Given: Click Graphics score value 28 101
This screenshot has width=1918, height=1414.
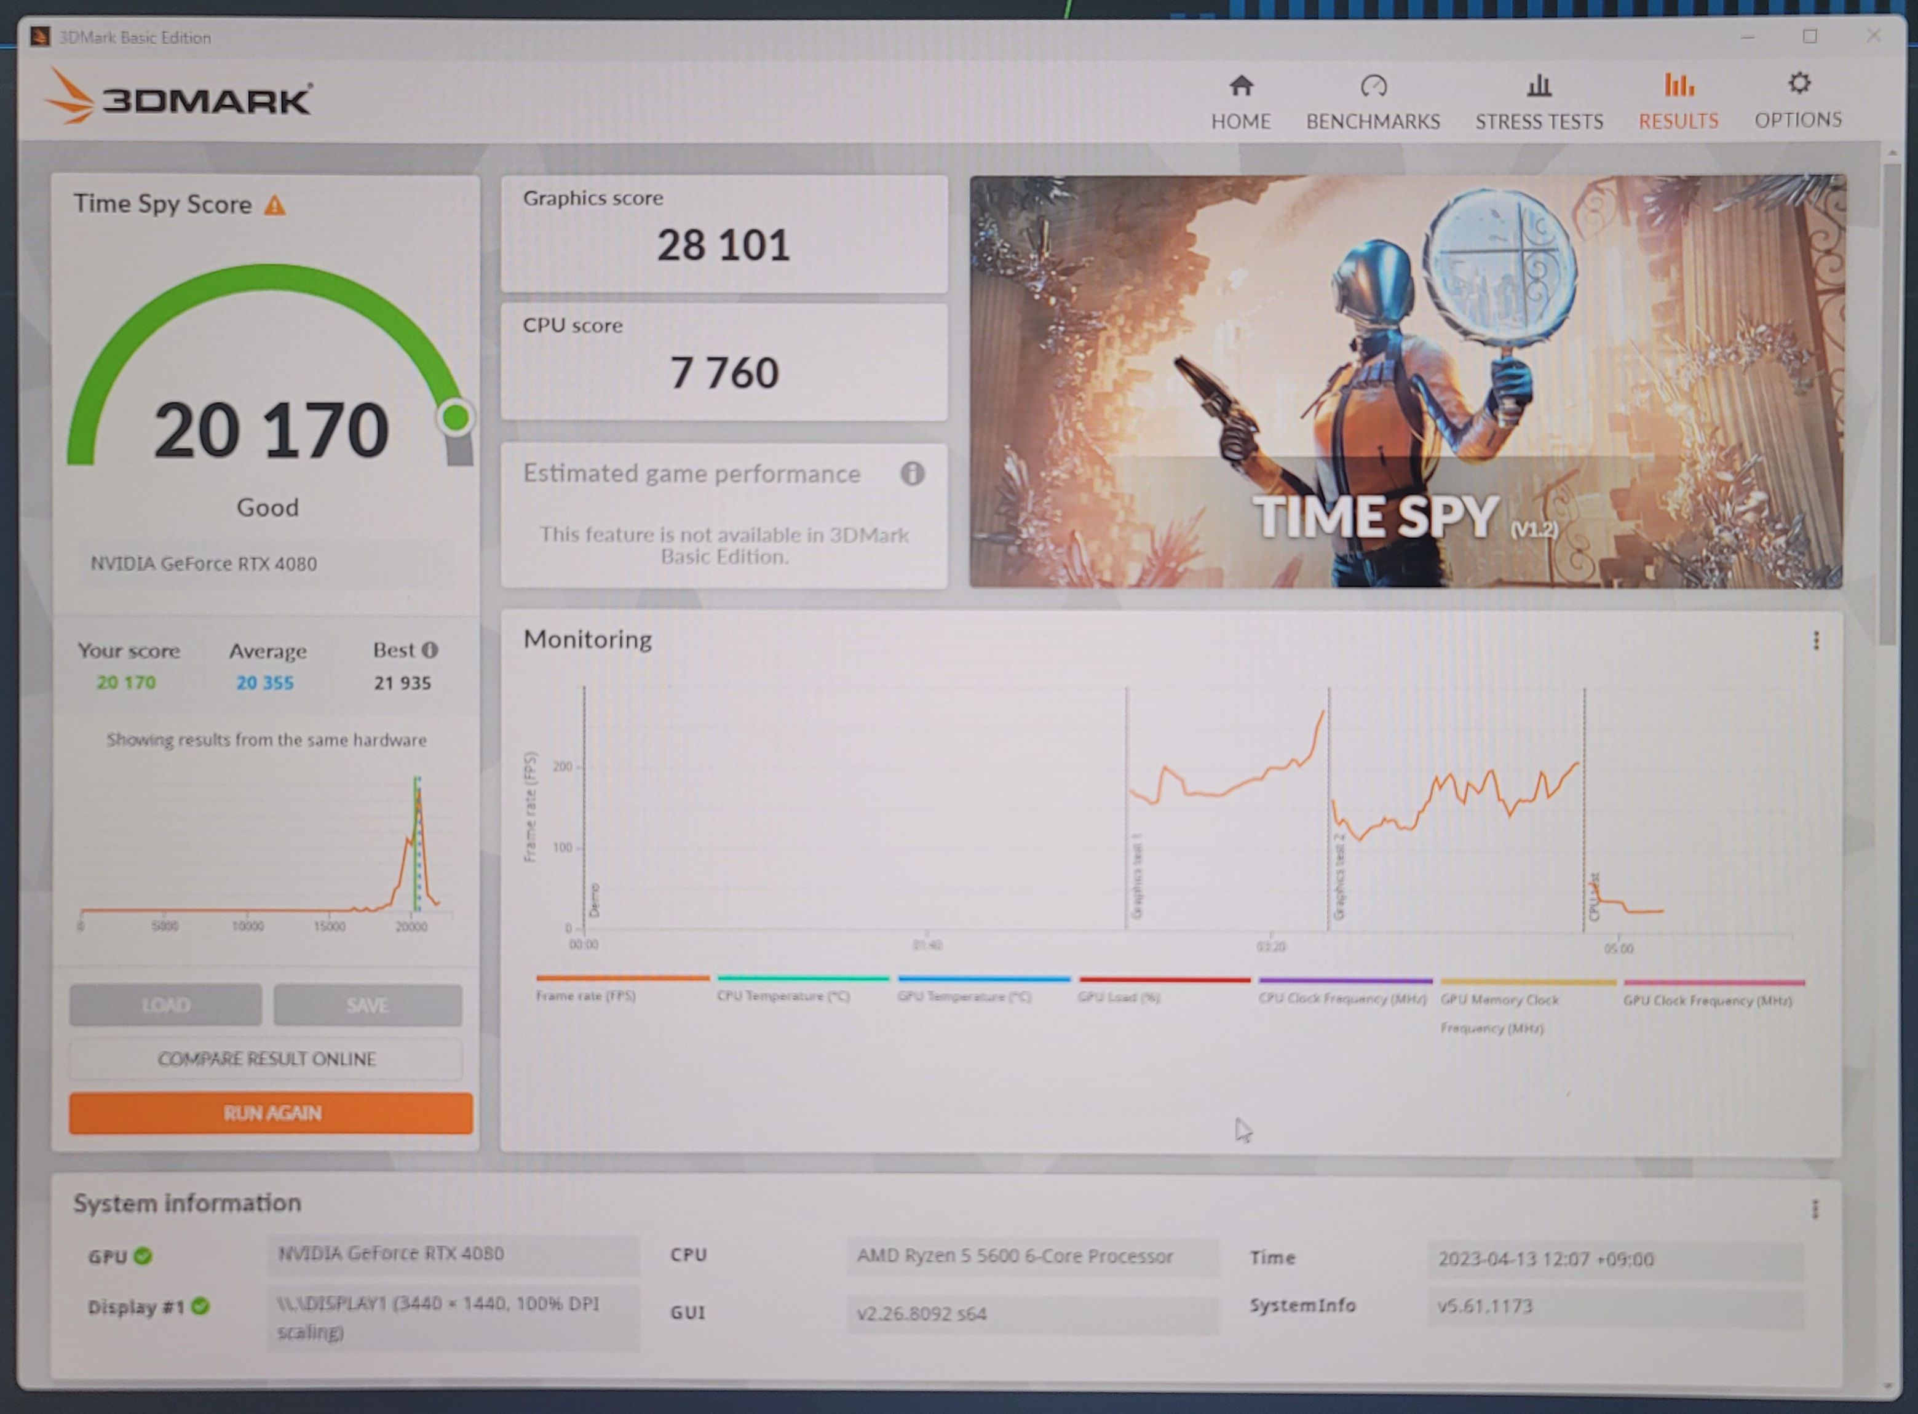Looking at the screenshot, I should pos(723,245).
